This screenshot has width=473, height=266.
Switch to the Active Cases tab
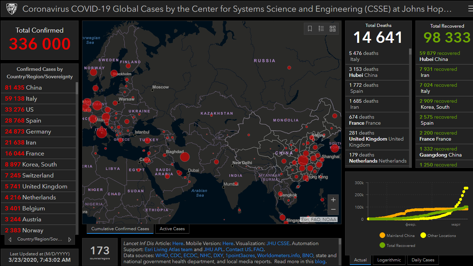[x=172, y=229]
